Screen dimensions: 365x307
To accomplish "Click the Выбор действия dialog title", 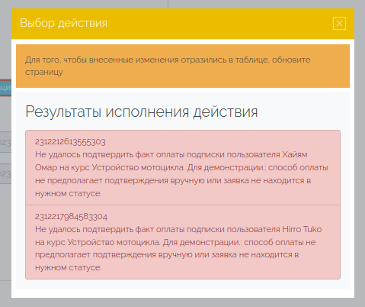I will pos(63,23).
